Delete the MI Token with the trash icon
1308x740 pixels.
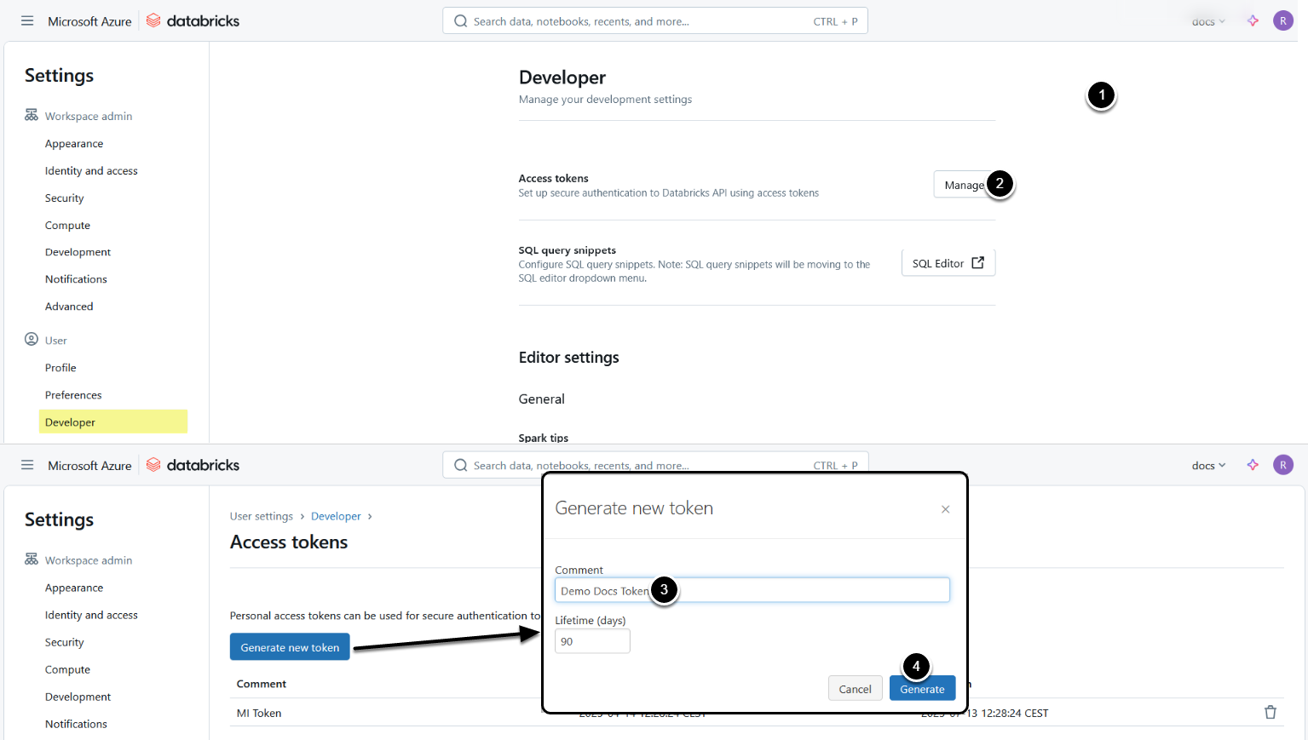click(1271, 713)
